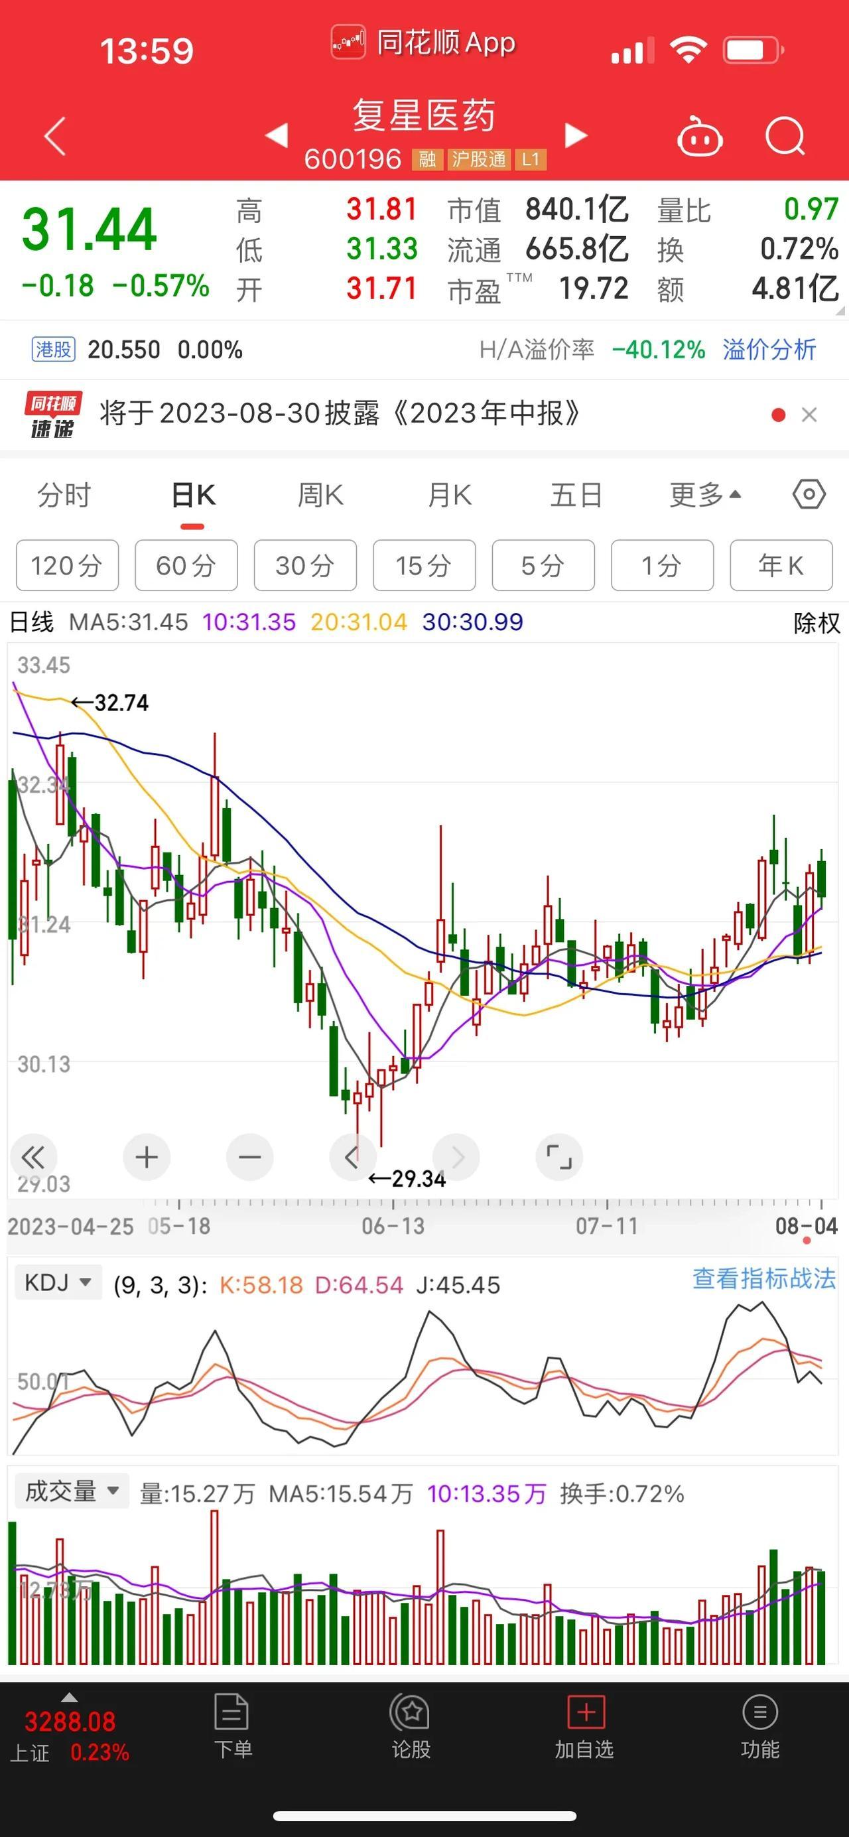849x1837 pixels.
Task: Choose the 1分 period button
Action: point(662,565)
